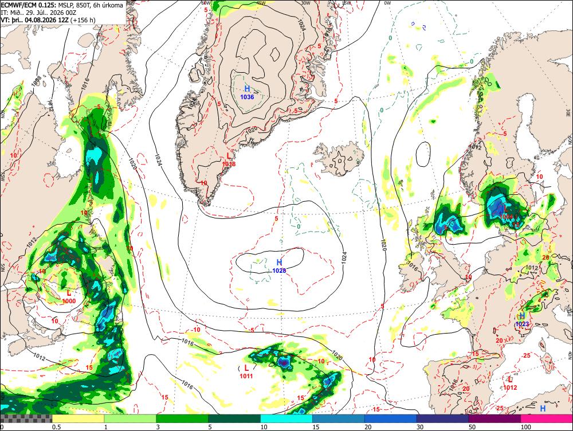
Task: Click the legend tick label 3
Action: 158,427
